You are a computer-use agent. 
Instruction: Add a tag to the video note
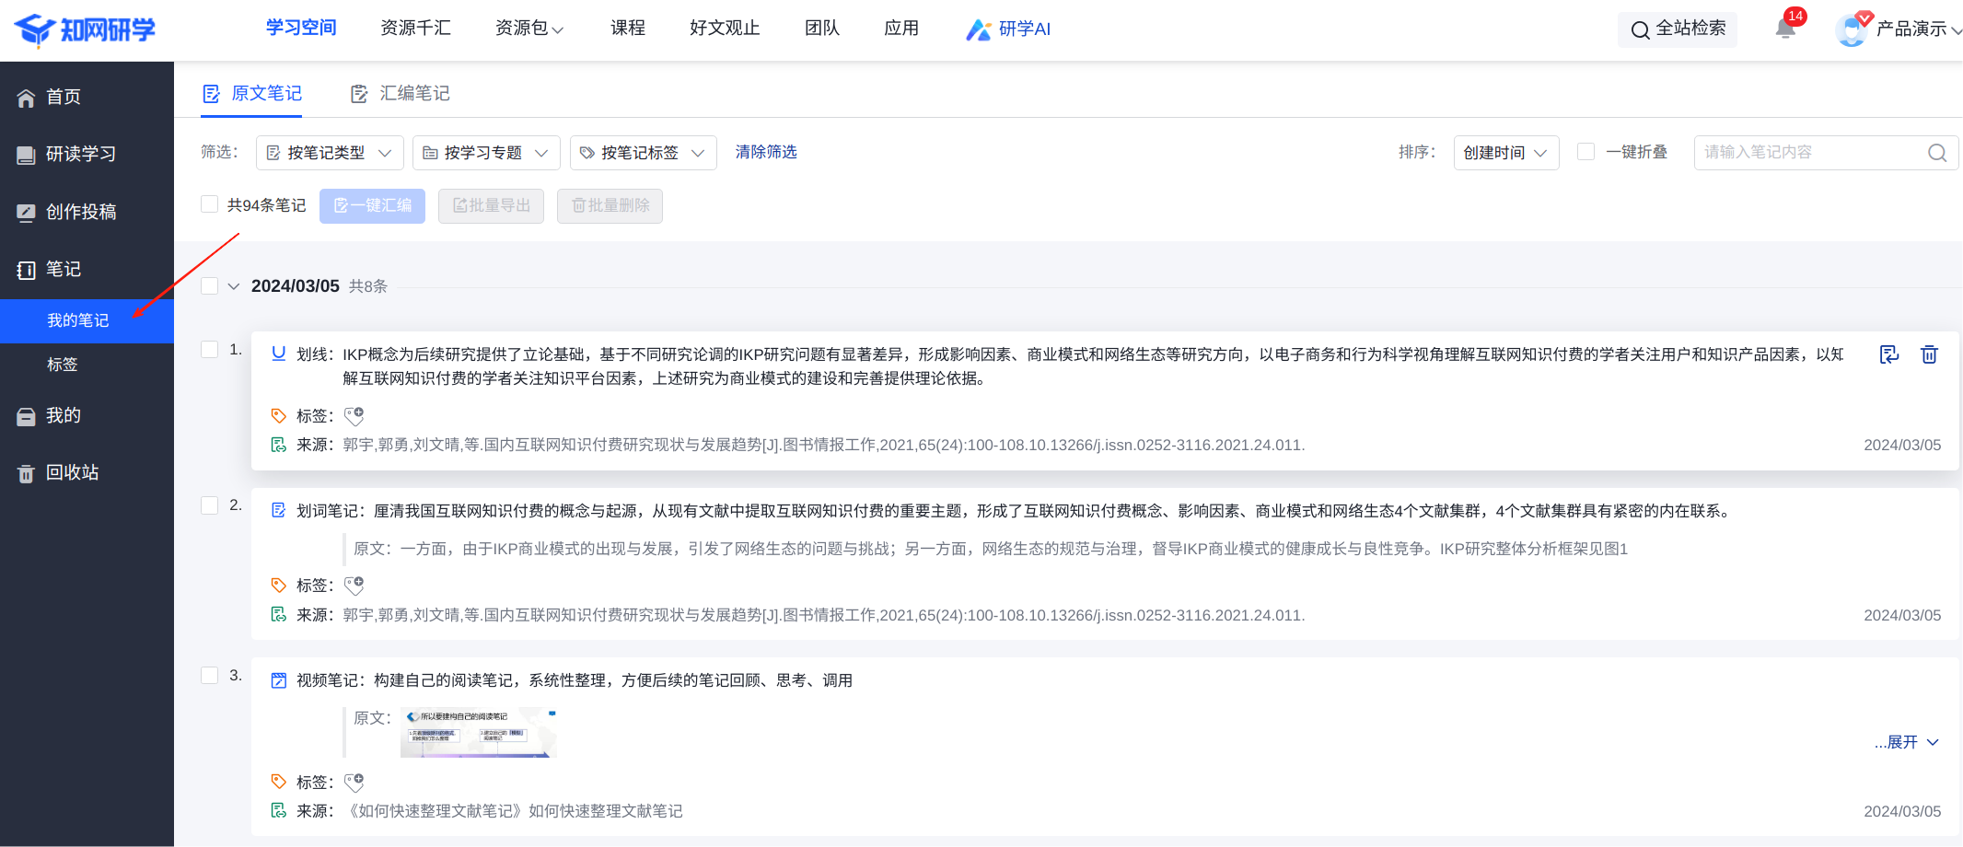354,783
